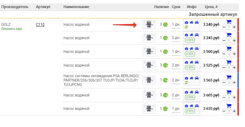Click the 0-50% badge in the 3 525 руб row
This screenshot has height=127, width=245.
tap(189, 68)
